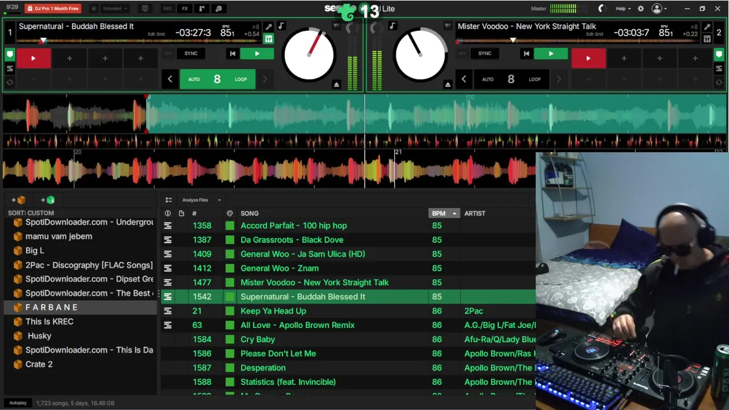729x410 pixels.
Task: Click the add new crate icon
Action: tap(19, 200)
